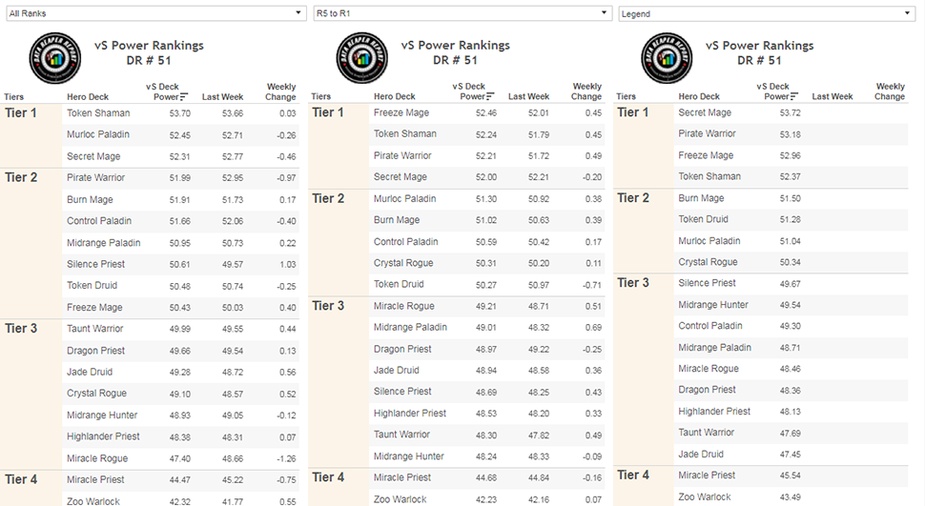The height and width of the screenshot is (506, 925).
Task: Click sort icon beside vS Deck Power in All Ranks panel
Action: pos(183,96)
